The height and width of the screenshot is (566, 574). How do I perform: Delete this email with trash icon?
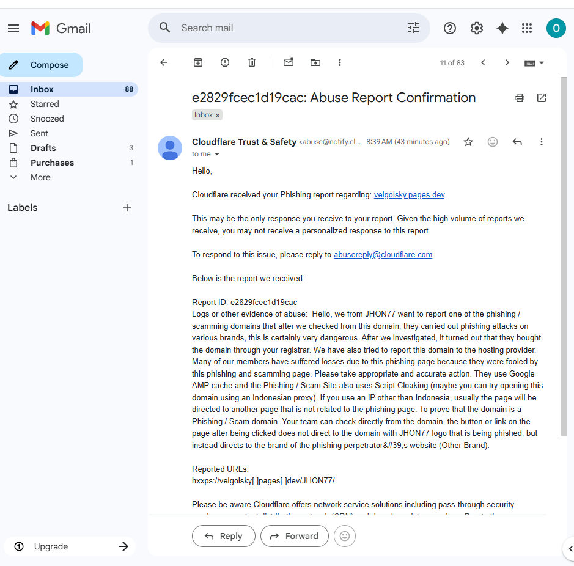(251, 62)
